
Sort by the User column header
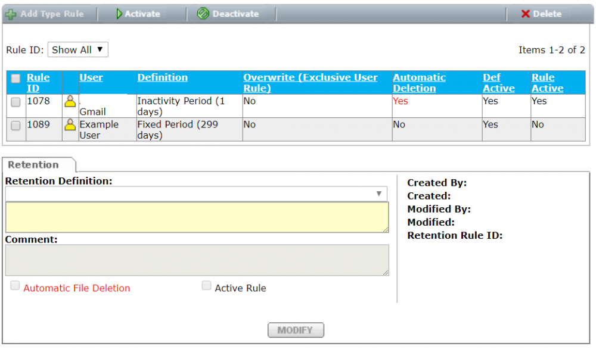91,77
